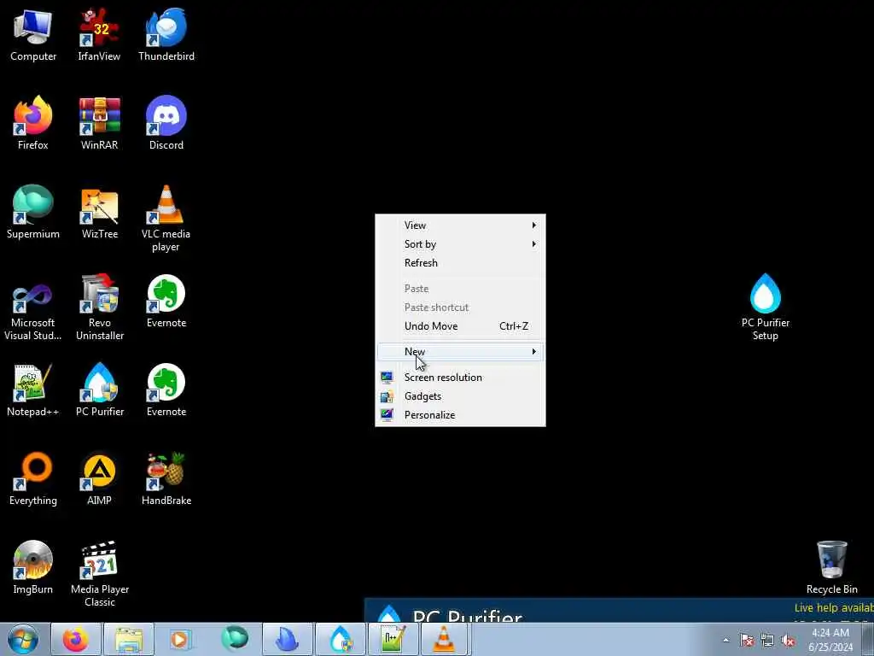Viewport: 874px width, 656px height.
Task: Open the Windows Start button
Action: click(x=23, y=639)
